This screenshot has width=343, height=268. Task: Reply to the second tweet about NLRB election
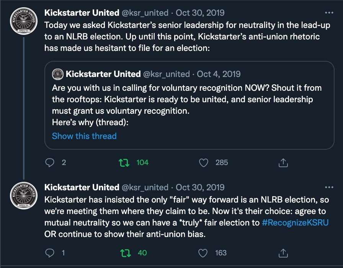pyautogui.click(x=51, y=253)
